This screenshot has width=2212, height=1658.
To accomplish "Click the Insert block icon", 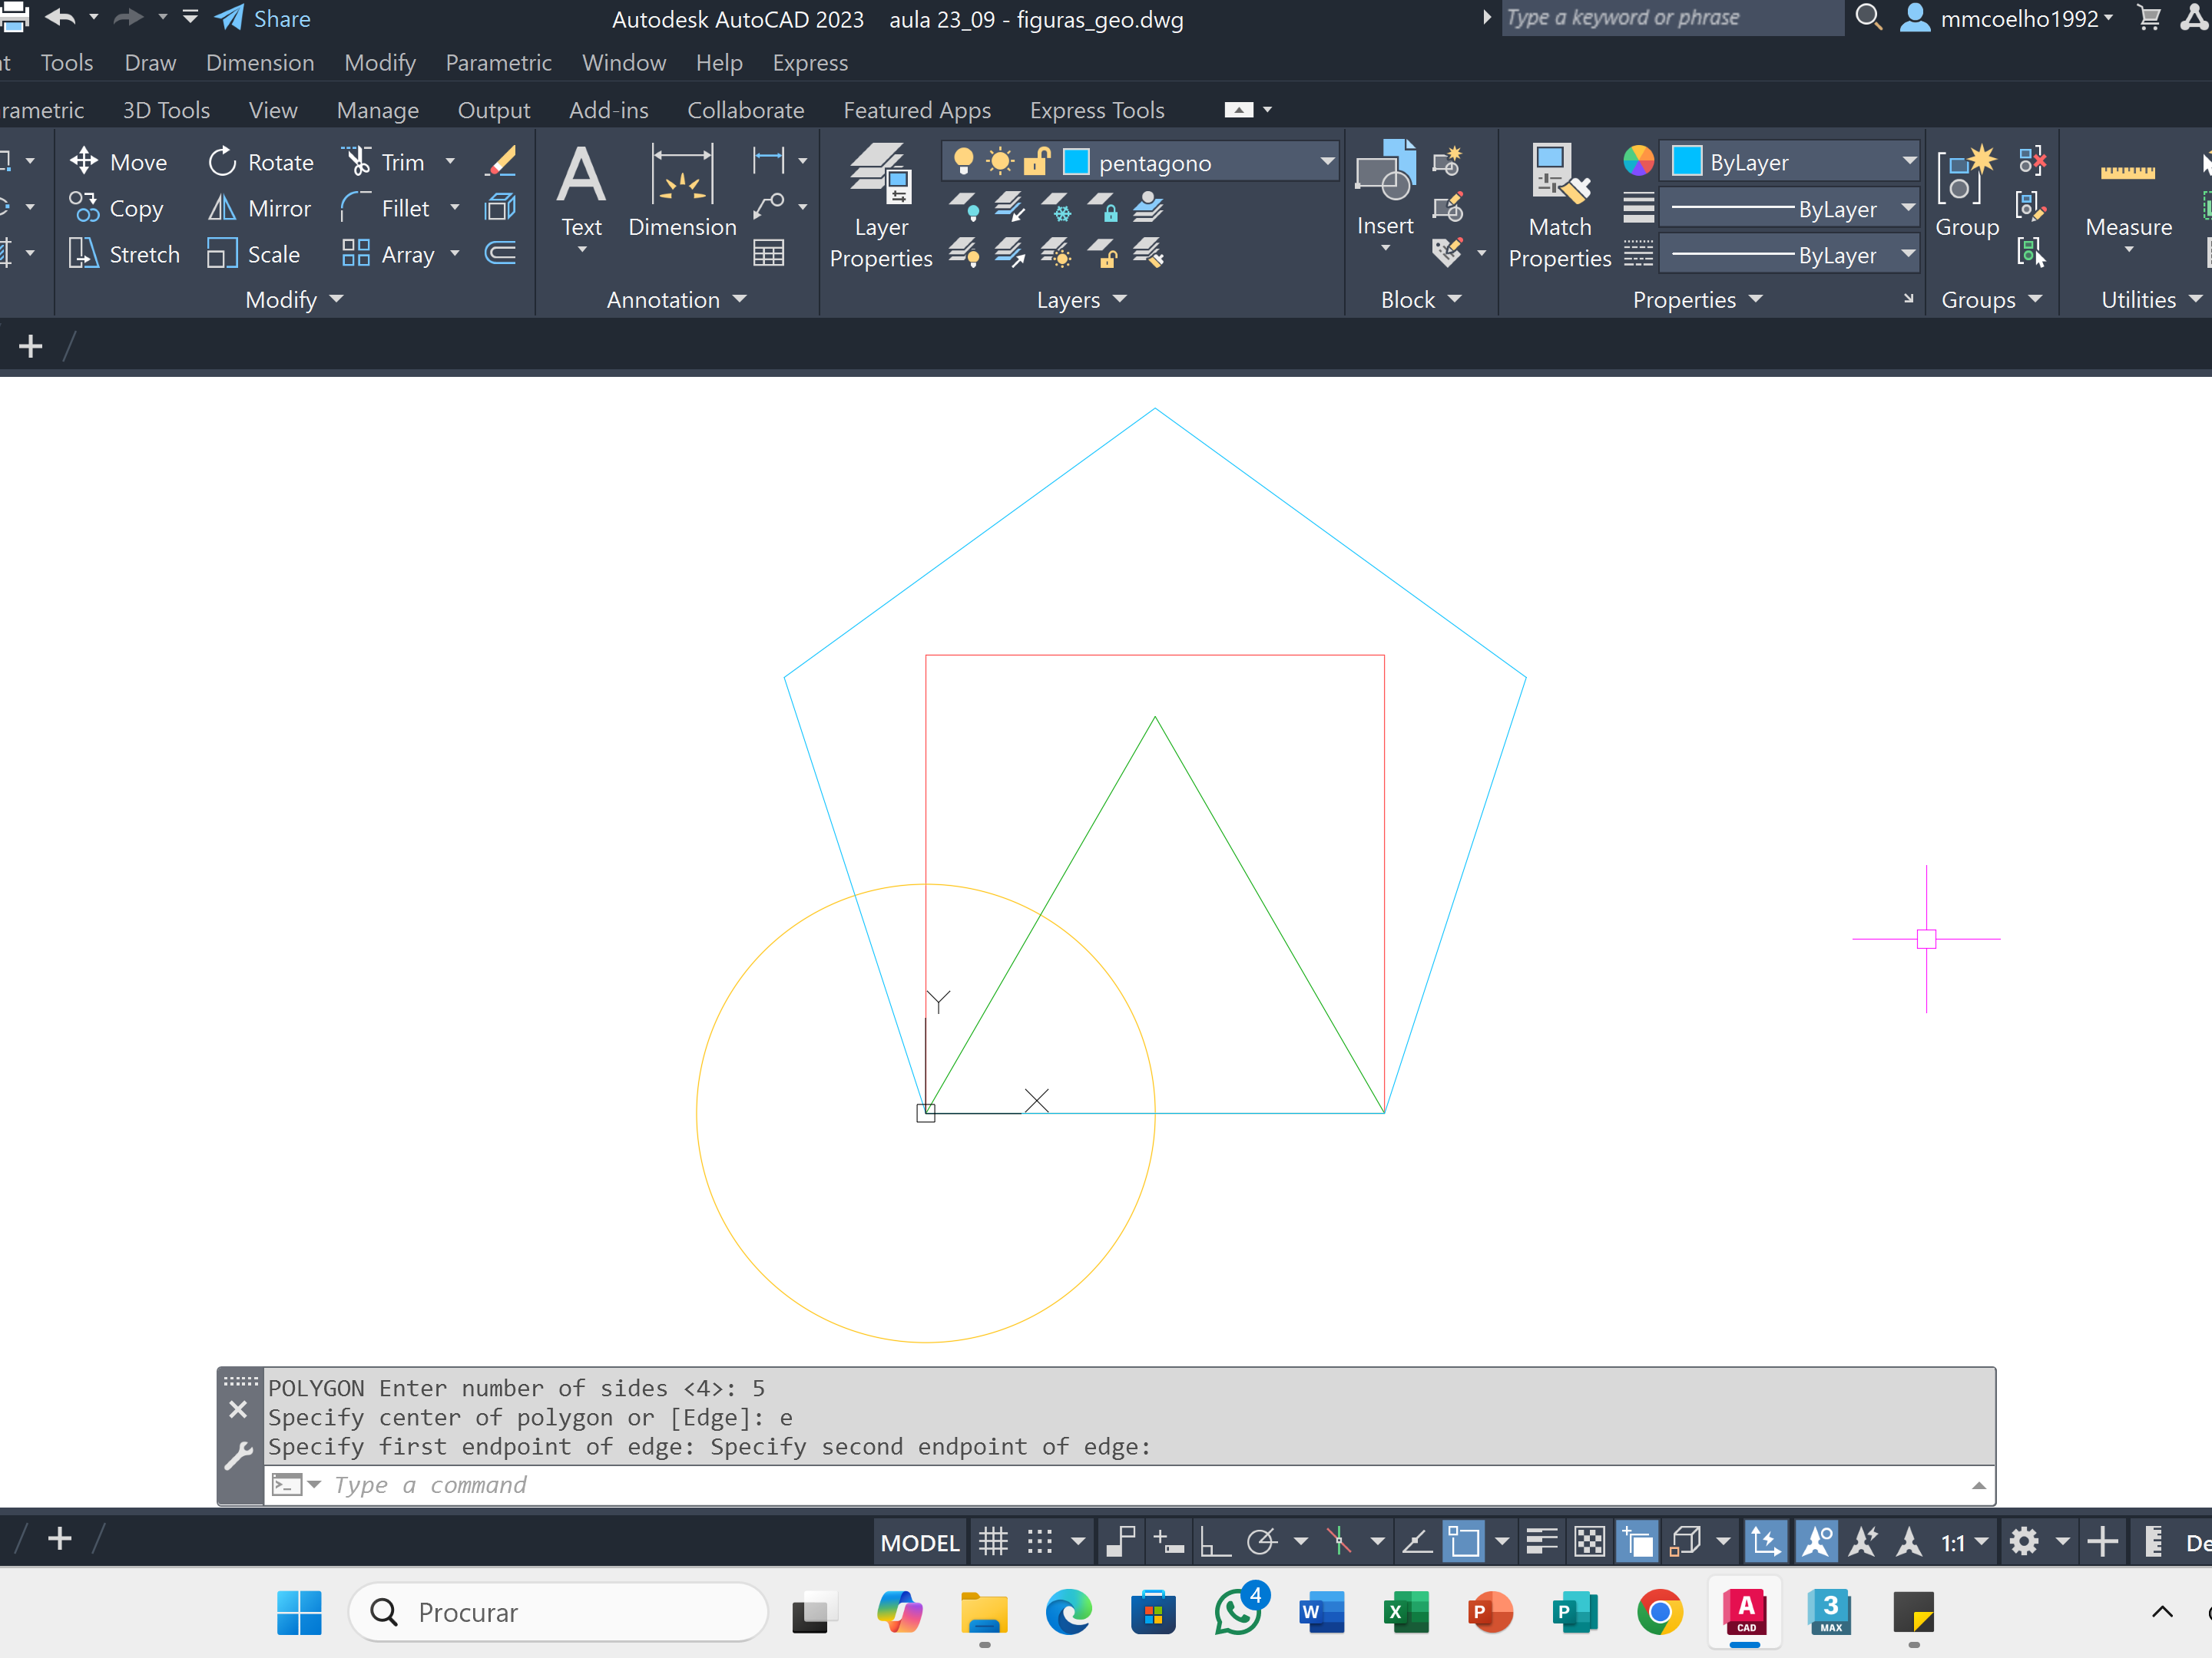I will click(x=1384, y=172).
